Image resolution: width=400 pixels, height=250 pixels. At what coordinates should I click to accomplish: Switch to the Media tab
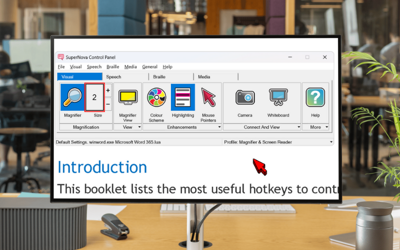pos(216,76)
